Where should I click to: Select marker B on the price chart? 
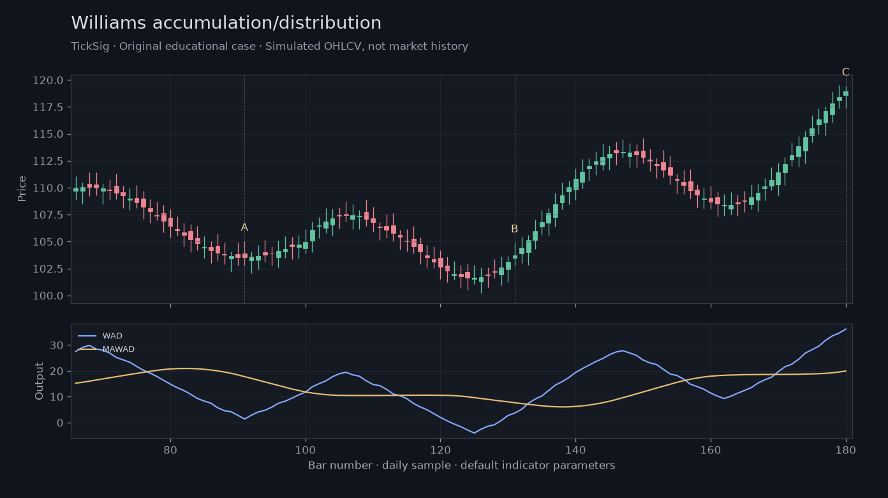pyautogui.click(x=514, y=229)
